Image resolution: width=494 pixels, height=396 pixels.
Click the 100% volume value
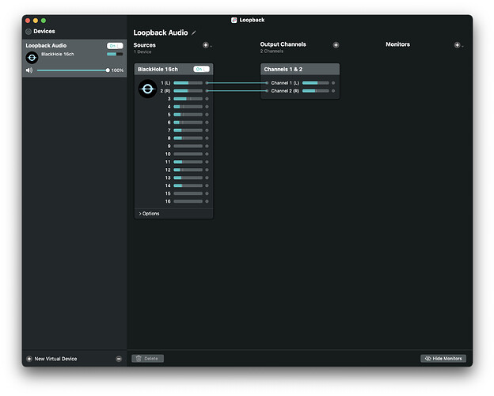pyautogui.click(x=117, y=70)
